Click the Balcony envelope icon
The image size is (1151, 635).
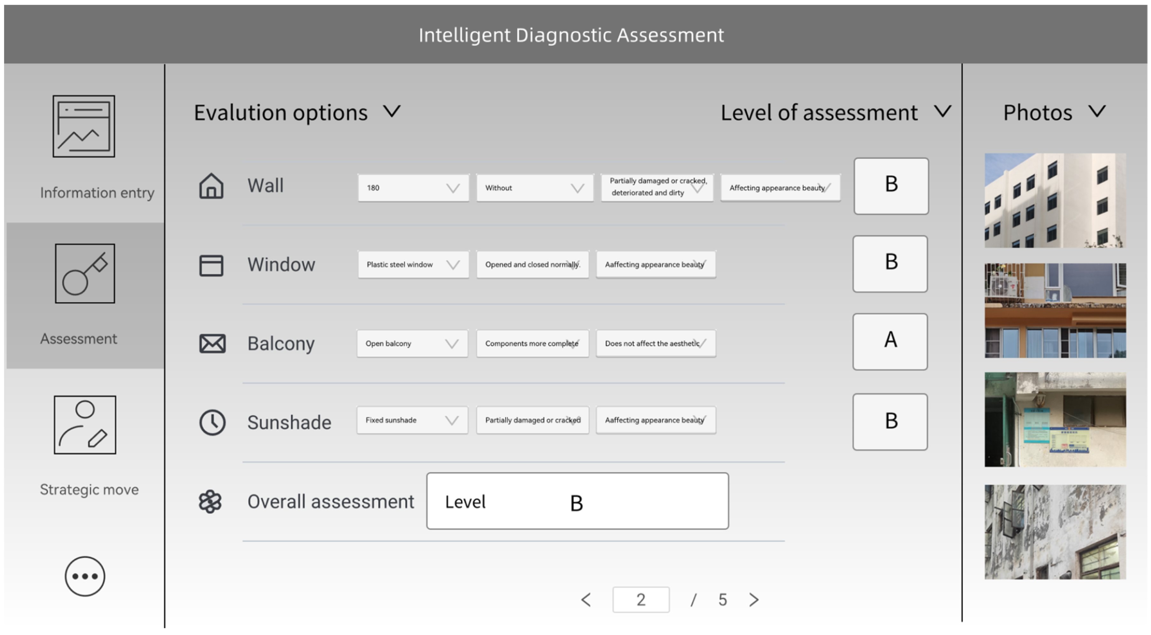tap(212, 344)
